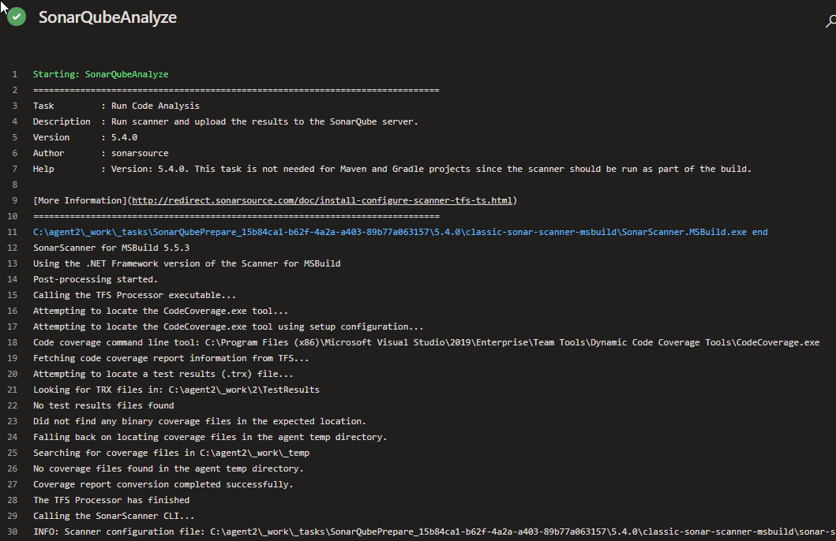Image resolution: width=836 pixels, height=541 pixels.
Task: Select 'Searching for coverage files in C:\agent2\_work\_temp'
Action: [x=171, y=453]
